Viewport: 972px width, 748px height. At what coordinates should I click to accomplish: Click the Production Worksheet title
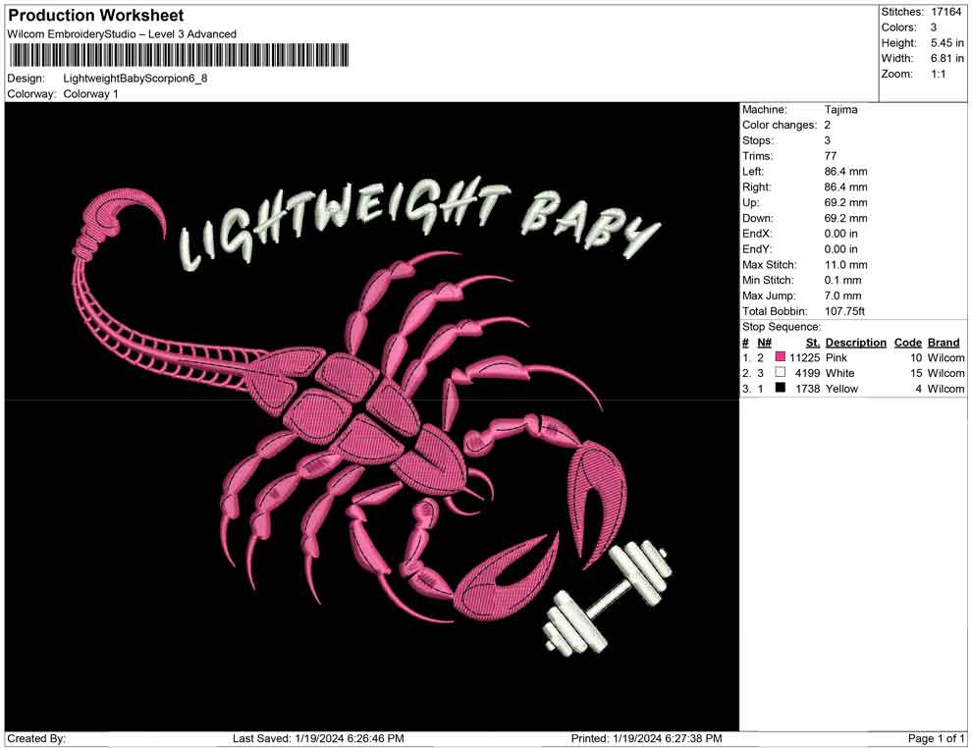[x=95, y=15]
